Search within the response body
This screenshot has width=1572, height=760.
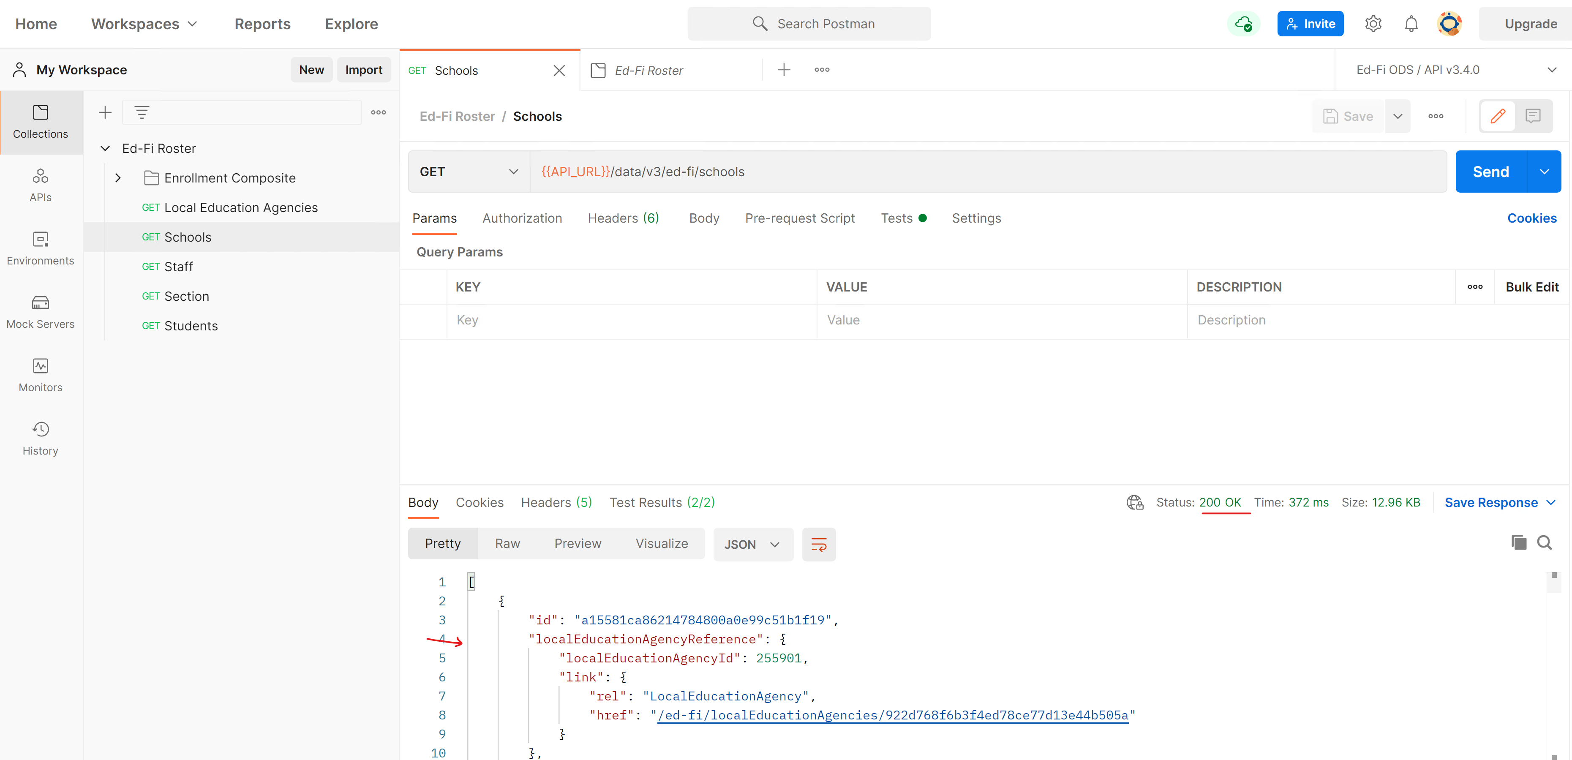click(x=1545, y=542)
